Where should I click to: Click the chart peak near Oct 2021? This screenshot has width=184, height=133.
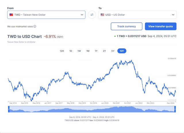click(132, 60)
